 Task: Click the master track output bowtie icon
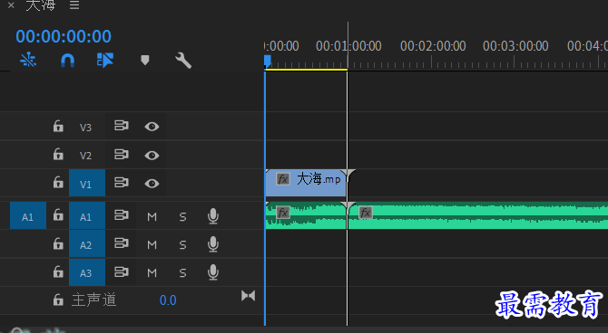pyautogui.click(x=248, y=296)
